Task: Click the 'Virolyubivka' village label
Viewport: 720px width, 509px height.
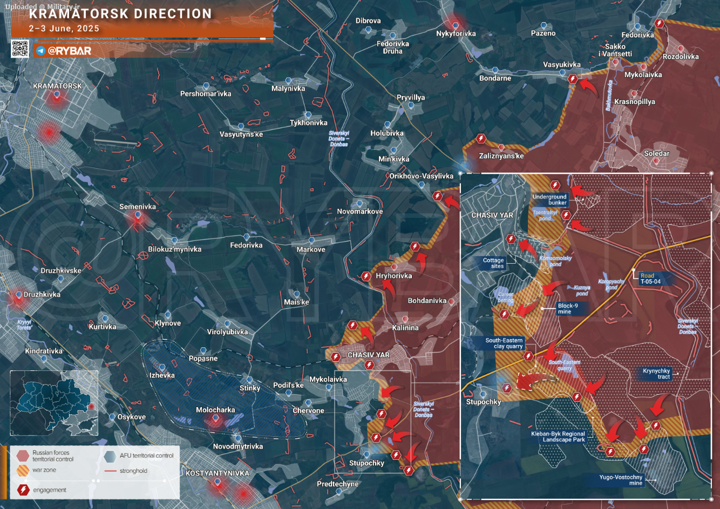Action: [227, 332]
